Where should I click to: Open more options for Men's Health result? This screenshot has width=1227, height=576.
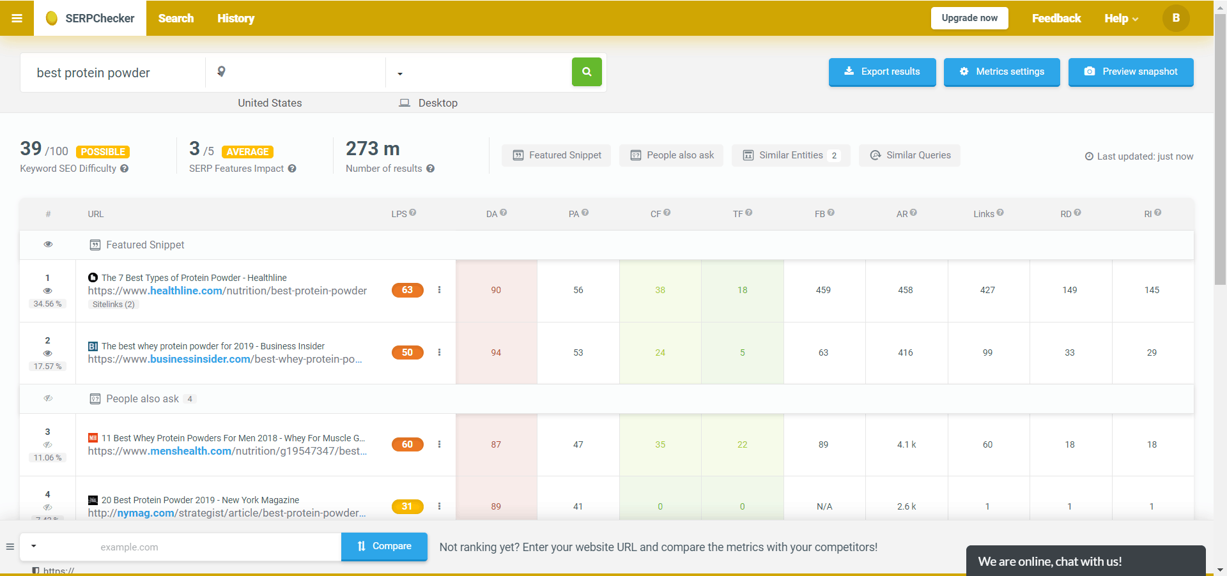(x=439, y=444)
